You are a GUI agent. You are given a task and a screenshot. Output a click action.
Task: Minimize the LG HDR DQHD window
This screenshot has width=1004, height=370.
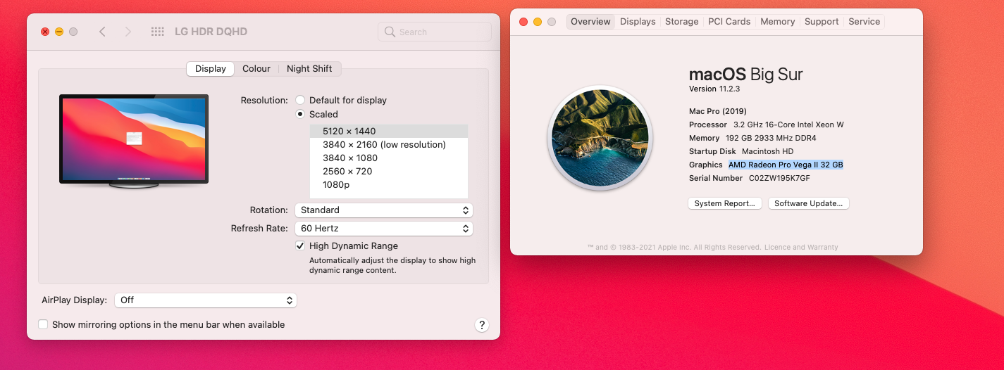[x=59, y=32]
